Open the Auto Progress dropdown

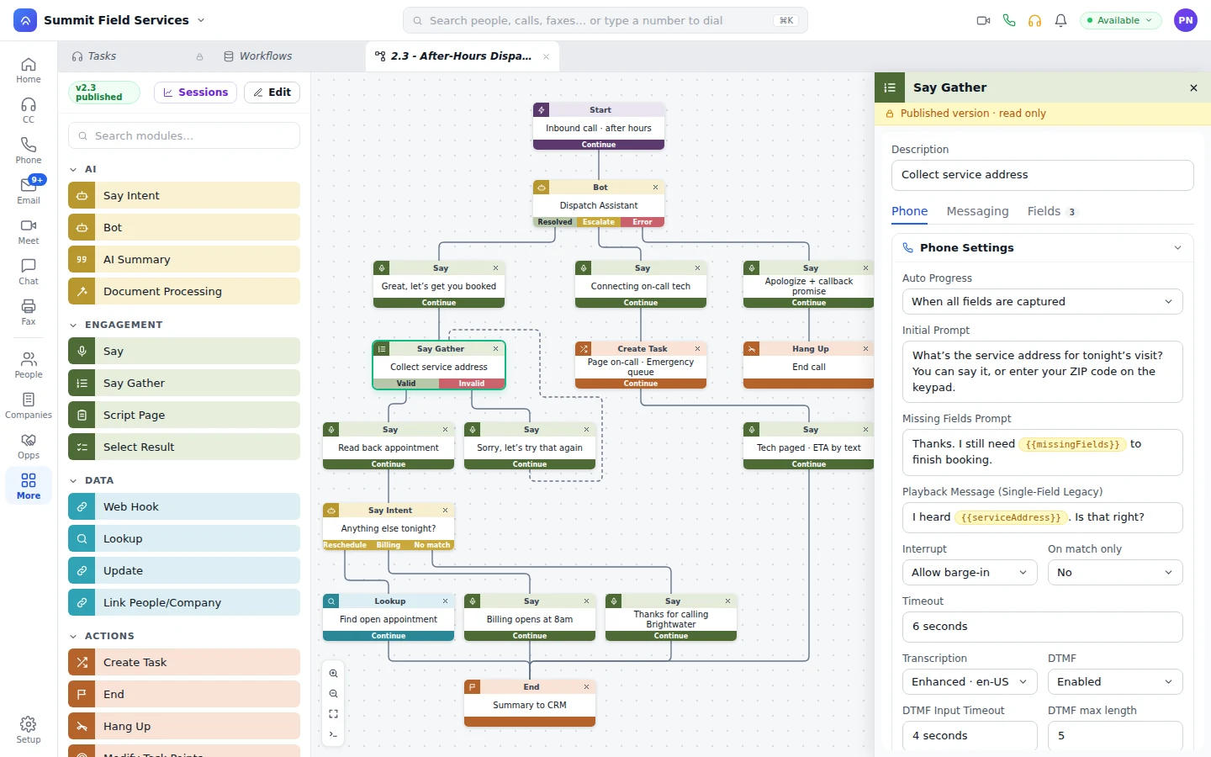pyautogui.click(x=1043, y=302)
